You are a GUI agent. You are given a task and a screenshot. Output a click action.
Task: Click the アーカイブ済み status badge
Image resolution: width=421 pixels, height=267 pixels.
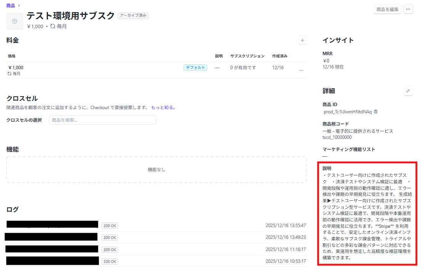tap(133, 16)
